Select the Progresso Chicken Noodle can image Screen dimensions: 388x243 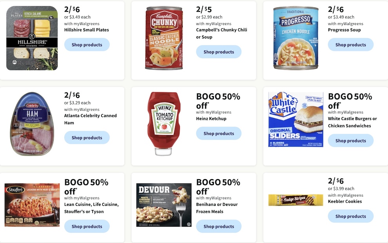pyautogui.click(x=296, y=38)
